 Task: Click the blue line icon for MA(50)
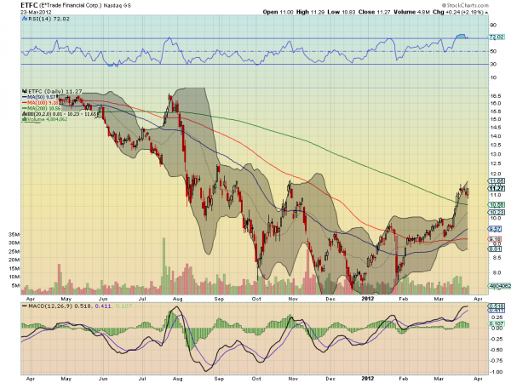(x=25, y=97)
